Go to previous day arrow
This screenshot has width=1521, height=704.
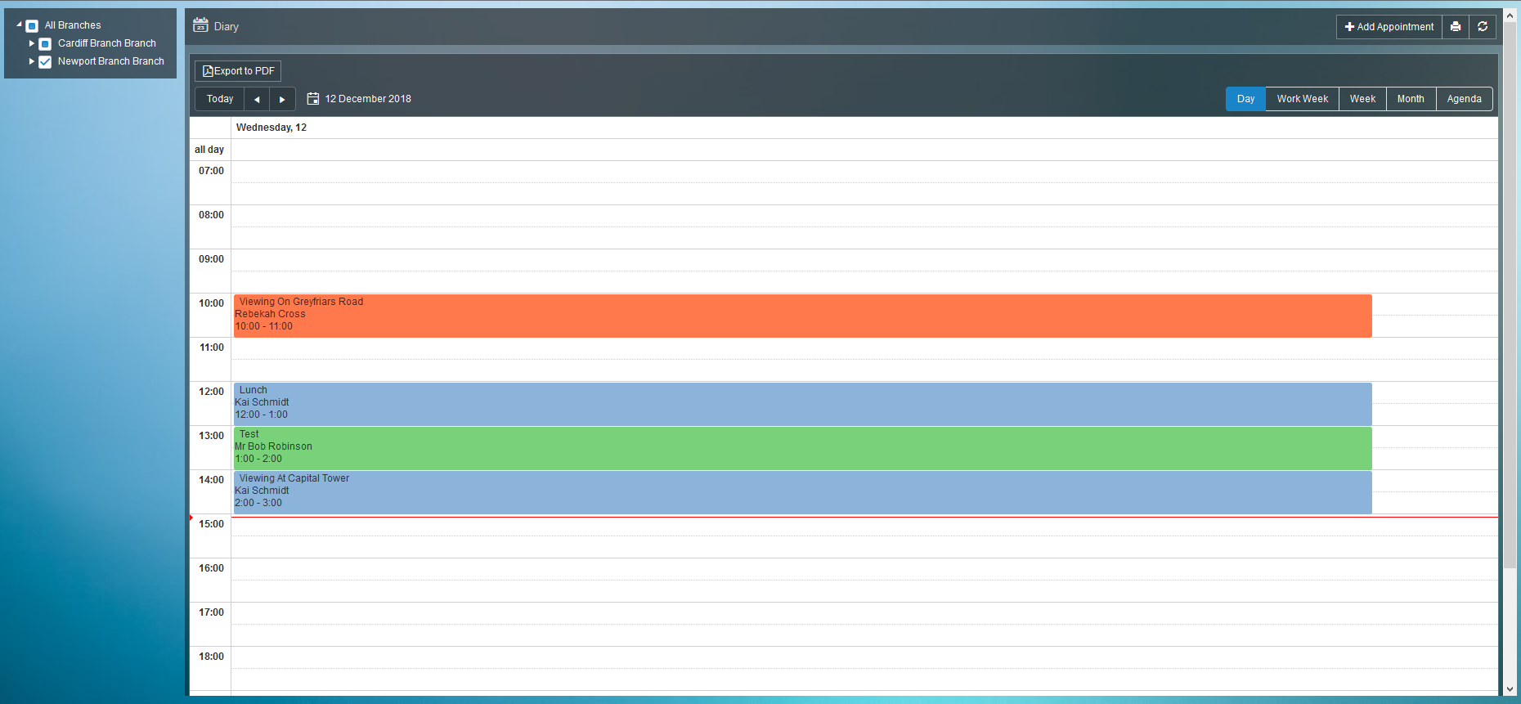[x=257, y=99]
